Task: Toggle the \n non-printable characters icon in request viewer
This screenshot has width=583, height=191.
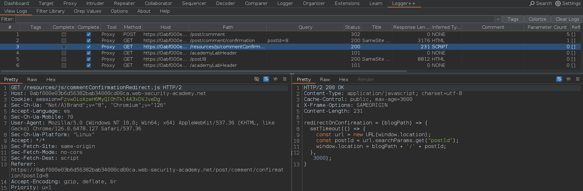Action: (x=275, y=79)
